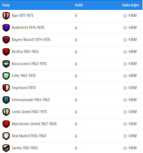Screen dimensions: 143x153
Task: Click the Bayern Munich red-blue shield icon
Action: [6, 40]
